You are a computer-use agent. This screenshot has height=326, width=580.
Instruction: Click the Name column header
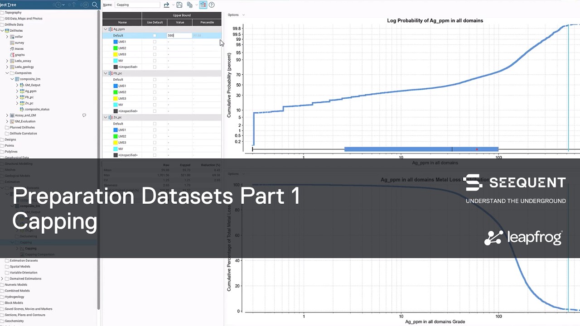pos(122,22)
